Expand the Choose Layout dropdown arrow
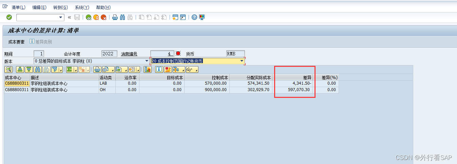 [x=138, y=70]
